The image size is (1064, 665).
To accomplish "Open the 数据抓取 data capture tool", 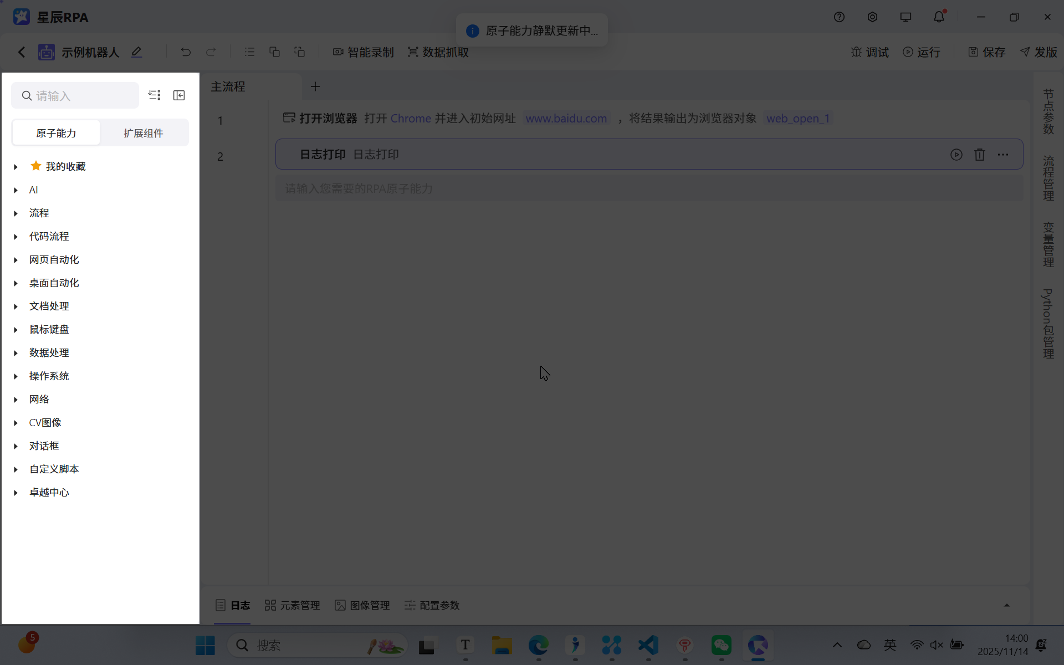I will pyautogui.click(x=438, y=52).
